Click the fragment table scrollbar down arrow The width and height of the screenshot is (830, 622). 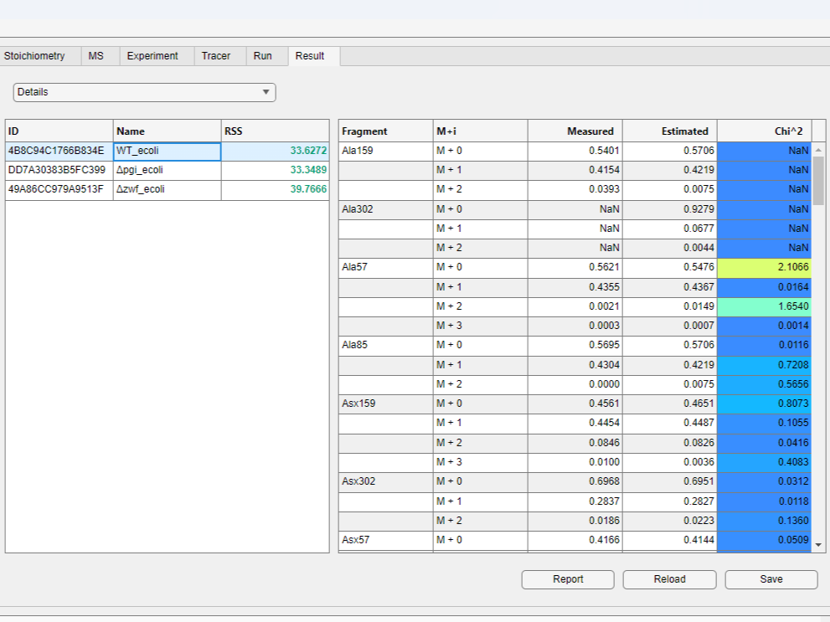click(817, 547)
